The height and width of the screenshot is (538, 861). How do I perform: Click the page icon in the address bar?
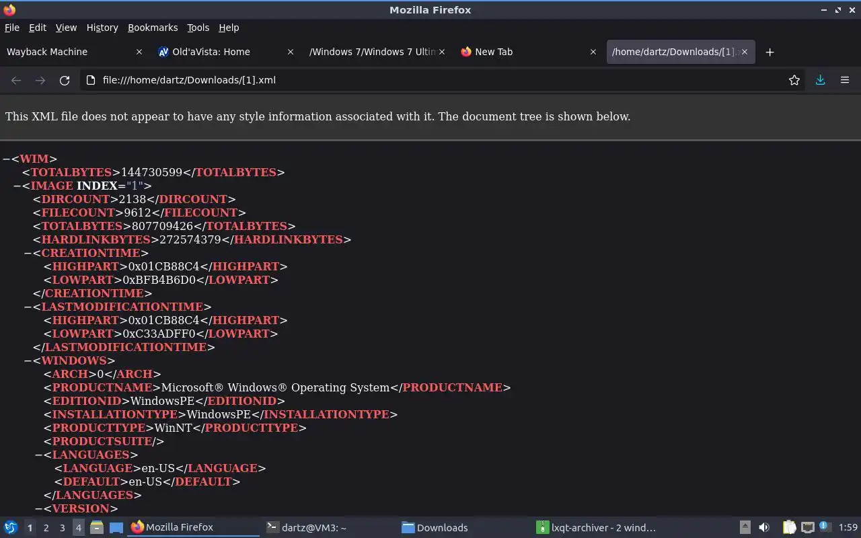tap(91, 80)
